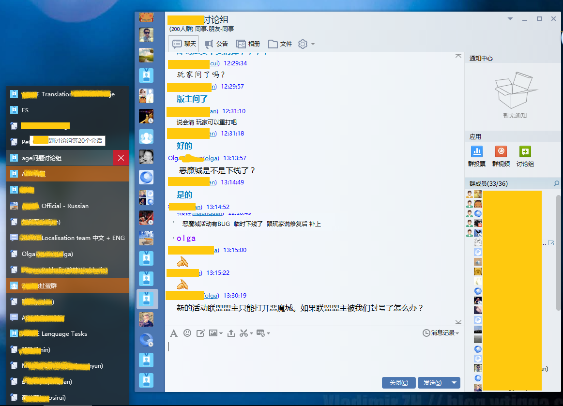Select the beach photo avatar in sidebar strip
Viewport: 563px width, 406px height.
pyautogui.click(x=146, y=238)
